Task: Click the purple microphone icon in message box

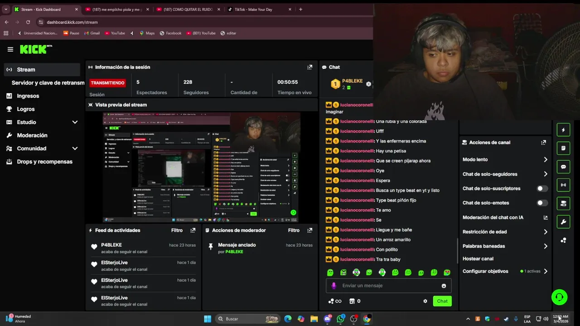Action: [334, 286]
